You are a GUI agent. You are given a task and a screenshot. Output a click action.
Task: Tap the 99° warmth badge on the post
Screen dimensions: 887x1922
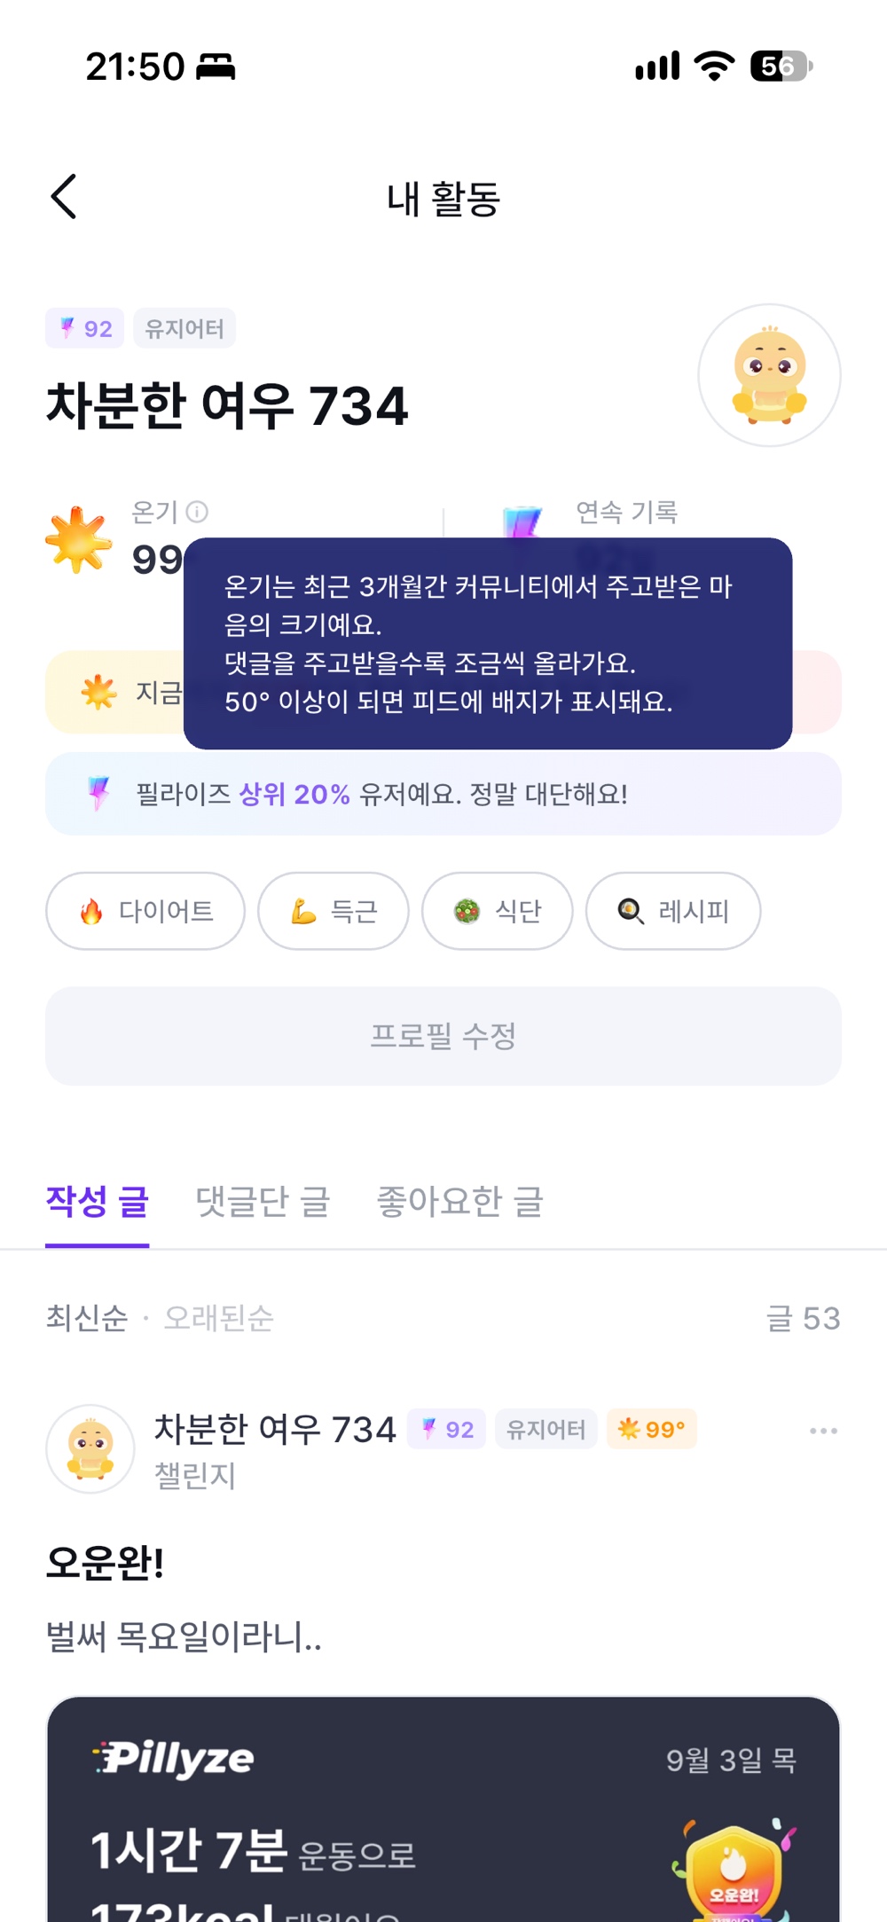pyautogui.click(x=652, y=1429)
